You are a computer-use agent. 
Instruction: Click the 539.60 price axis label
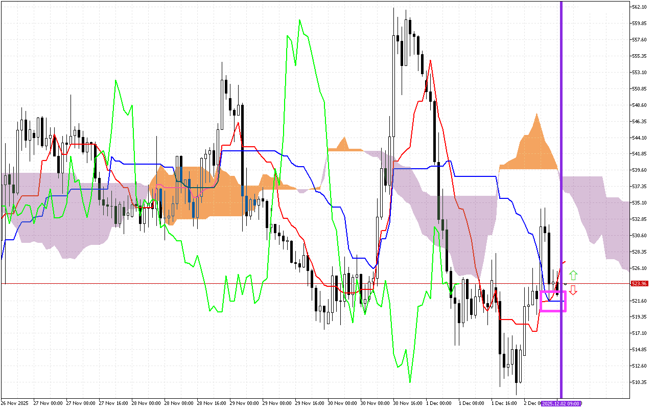click(640, 170)
